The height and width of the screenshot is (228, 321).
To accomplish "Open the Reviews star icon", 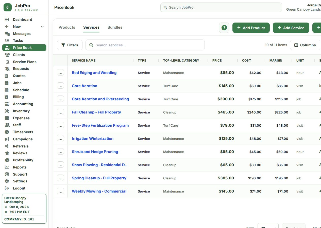I will (7, 153).
